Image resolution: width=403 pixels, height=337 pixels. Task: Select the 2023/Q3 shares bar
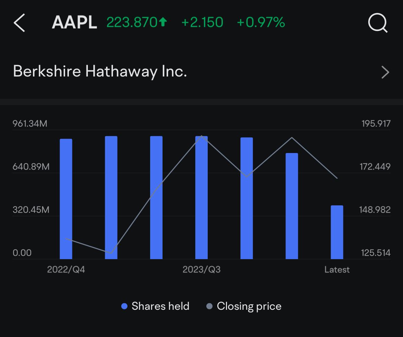click(201, 197)
